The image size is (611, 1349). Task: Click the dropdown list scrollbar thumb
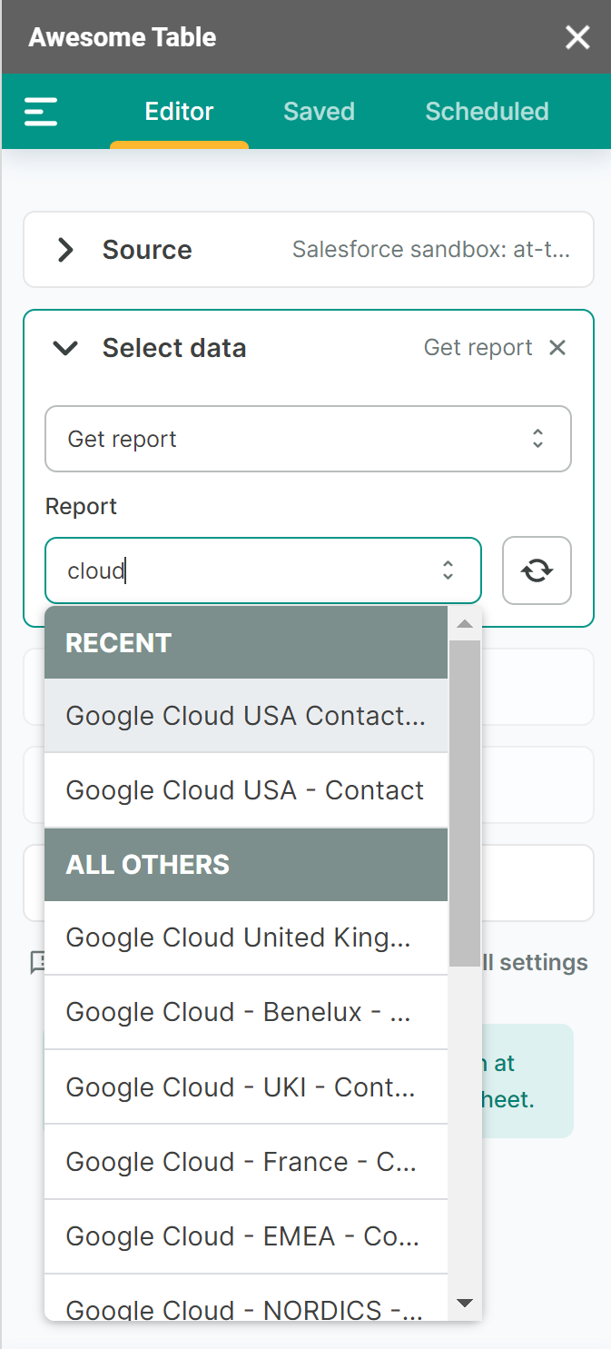(x=465, y=803)
